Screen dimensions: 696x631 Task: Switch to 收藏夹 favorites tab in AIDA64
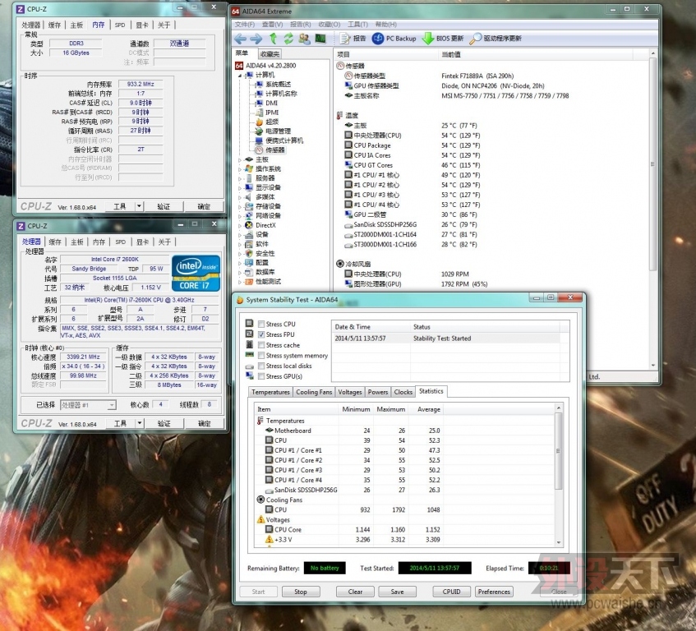tap(270, 53)
